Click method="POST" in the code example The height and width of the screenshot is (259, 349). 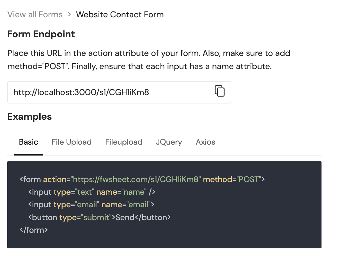232,179
